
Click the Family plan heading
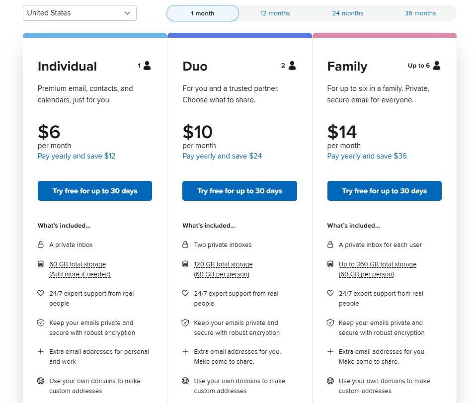tap(347, 67)
